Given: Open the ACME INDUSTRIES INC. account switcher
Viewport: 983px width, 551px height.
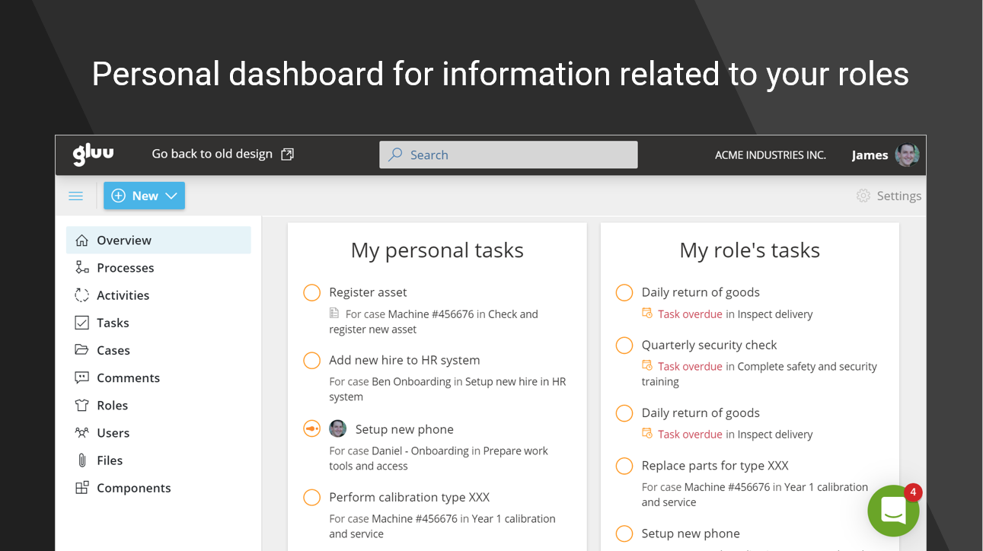Looking at the screenshot, I should tap(770, 155).
